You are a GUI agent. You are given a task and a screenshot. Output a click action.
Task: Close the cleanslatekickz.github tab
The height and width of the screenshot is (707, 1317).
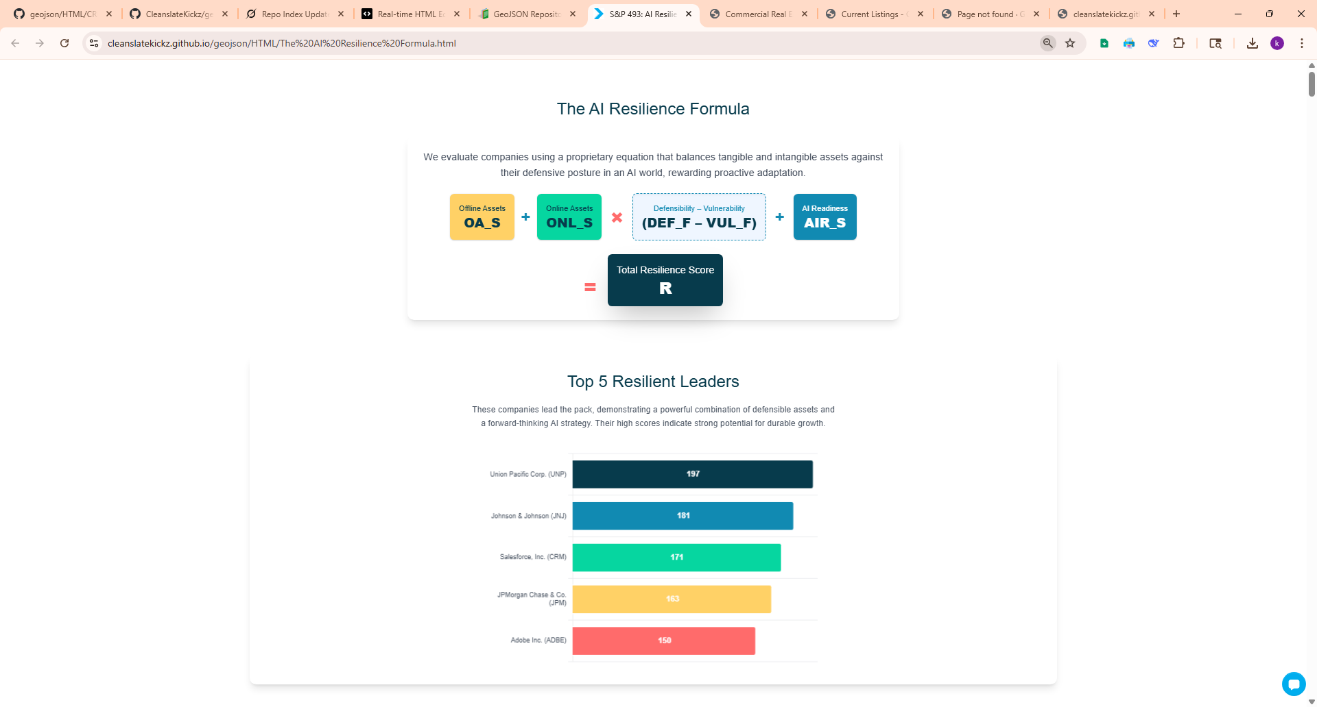(1152, 14)
